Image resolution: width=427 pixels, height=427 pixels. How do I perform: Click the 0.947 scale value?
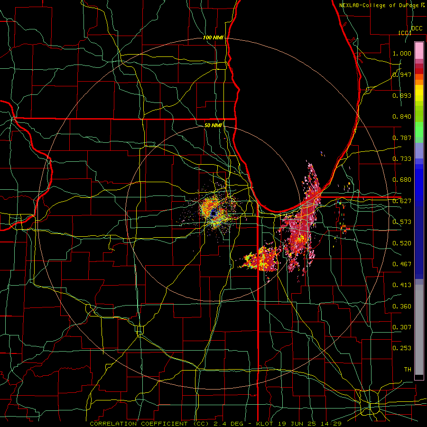coord(402,74)
